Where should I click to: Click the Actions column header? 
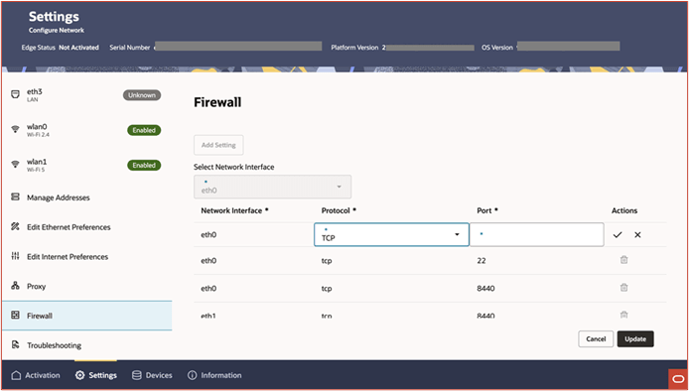[624, 210]
